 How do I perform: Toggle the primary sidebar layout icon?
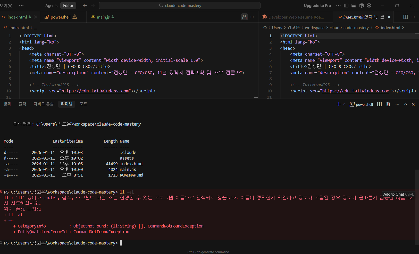tap(346, 5)
